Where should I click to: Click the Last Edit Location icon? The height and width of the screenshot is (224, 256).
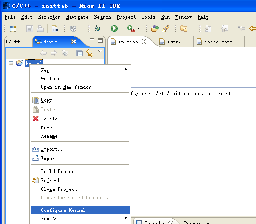coord(241,28)
